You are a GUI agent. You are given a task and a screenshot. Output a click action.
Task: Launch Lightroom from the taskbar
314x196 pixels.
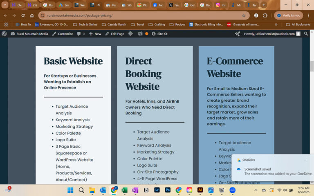(157, 190)
